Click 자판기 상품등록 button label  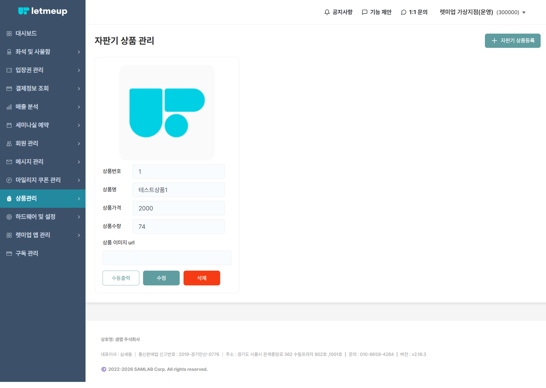[518, 40]
